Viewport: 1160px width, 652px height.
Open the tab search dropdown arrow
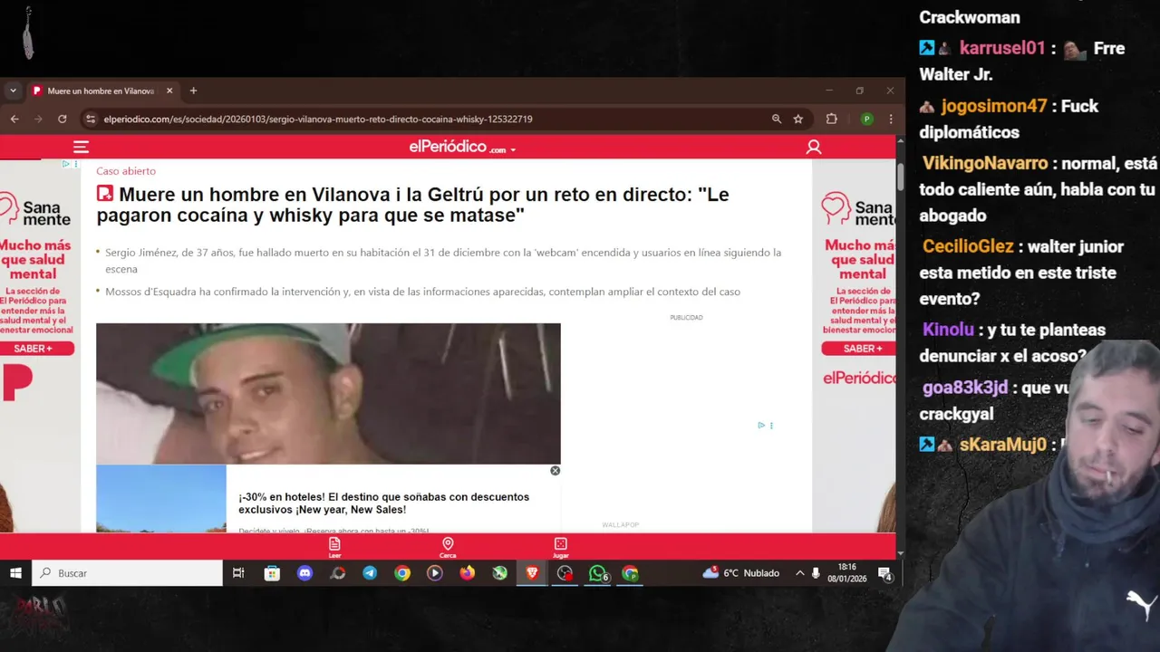pyautogui.click(x=13, y=91)
